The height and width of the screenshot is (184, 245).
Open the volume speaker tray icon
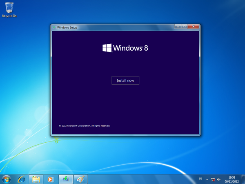coord(218,180)
